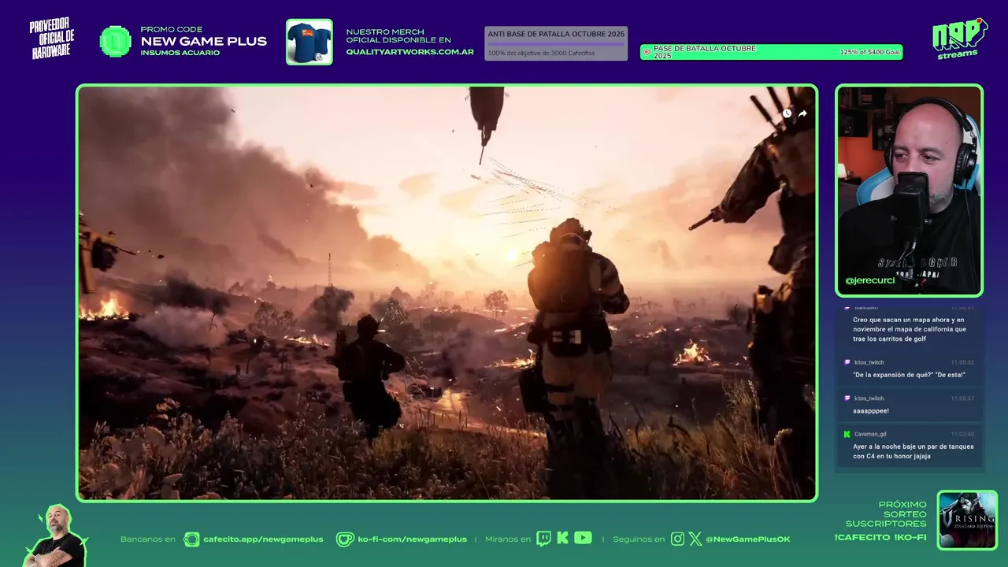1008x567 pixels.
Task: Click the @NewGamePlusOK handle
Action: 747,539
